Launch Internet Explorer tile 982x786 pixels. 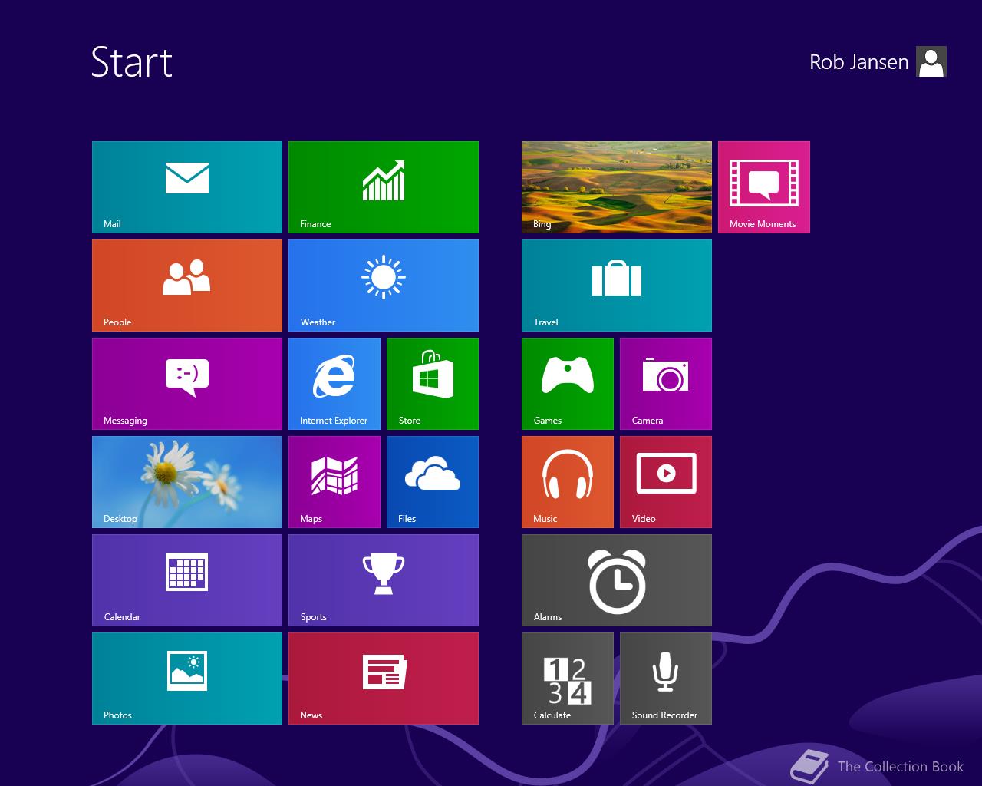tap(334, 384)
